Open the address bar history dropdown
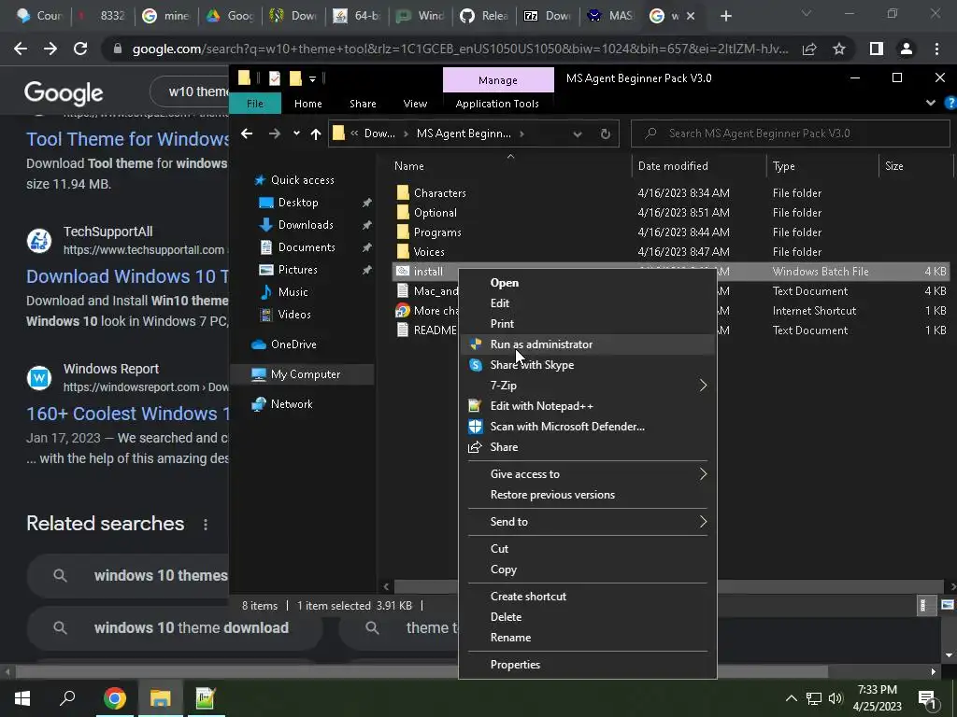 (578, 134)
